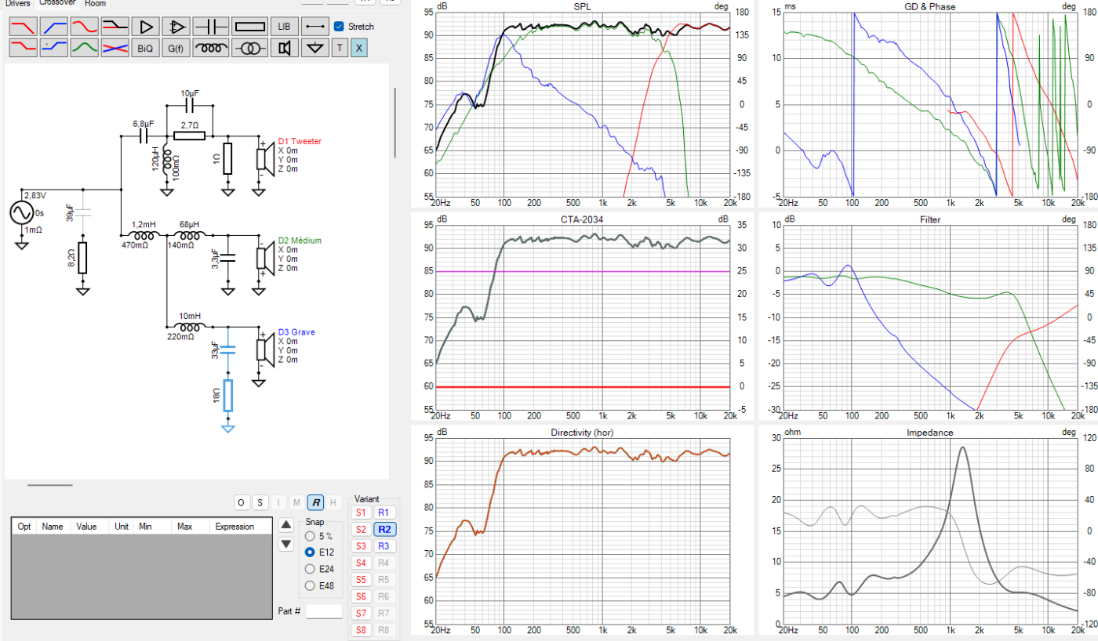The width and height of the screenshot is (1098, 641).
Task: Switch to variant R1
Action: pos(384,512)
